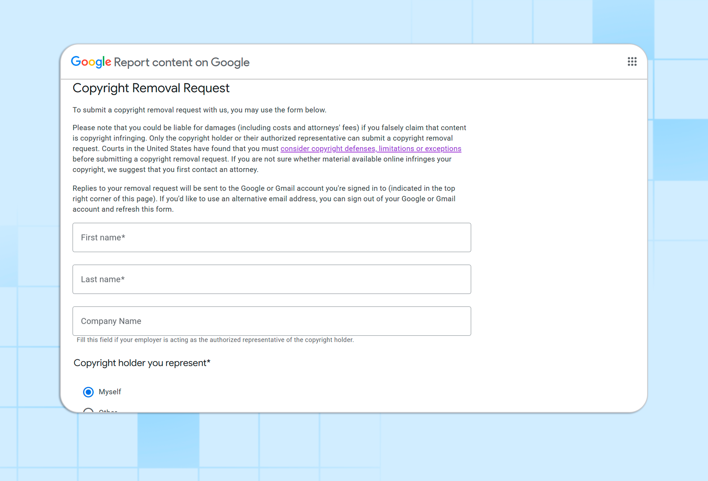Choose the Other copyright holder option
The height and width of the screenshot is (481, 708).
click(x=88, y=412)
